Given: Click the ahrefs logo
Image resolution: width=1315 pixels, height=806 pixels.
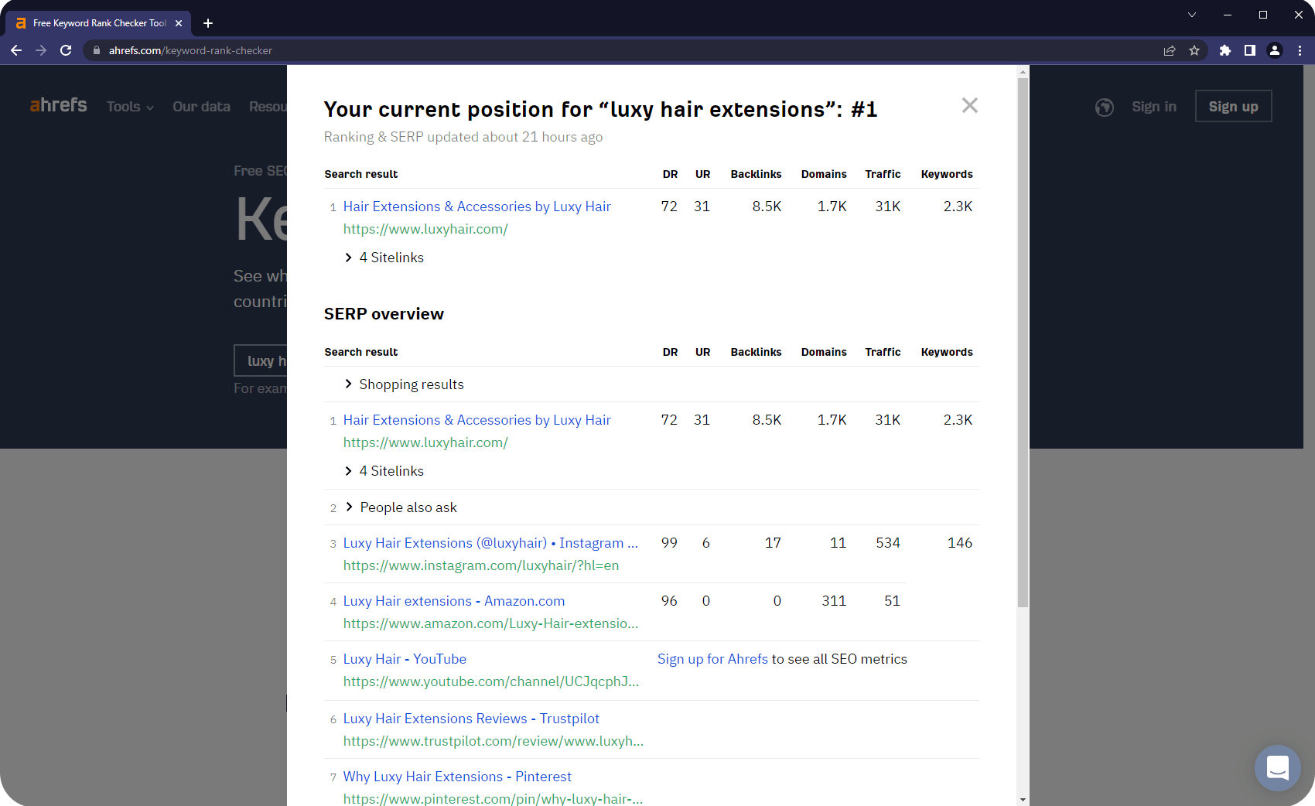Looking at the screenshot, I should tap(58, 105).
